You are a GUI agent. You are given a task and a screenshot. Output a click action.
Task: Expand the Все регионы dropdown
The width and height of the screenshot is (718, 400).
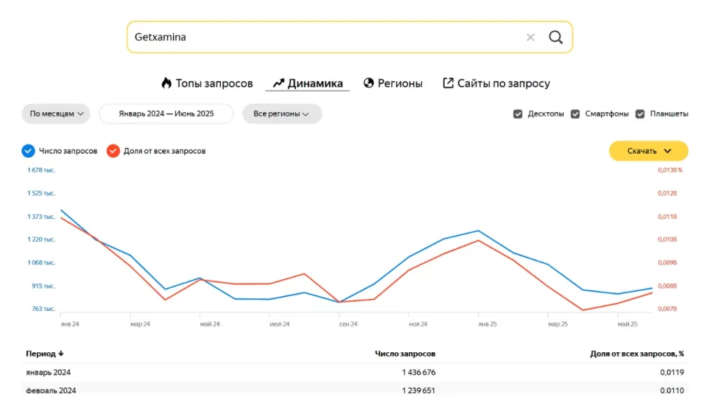(282, 114)
